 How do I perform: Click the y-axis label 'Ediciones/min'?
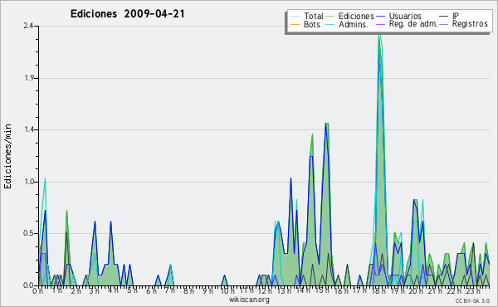pos(7,156)
